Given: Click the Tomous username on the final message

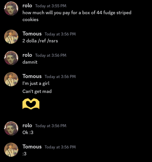Looking at the screenshot, I should pyautogui.click(x=32, y=147).
